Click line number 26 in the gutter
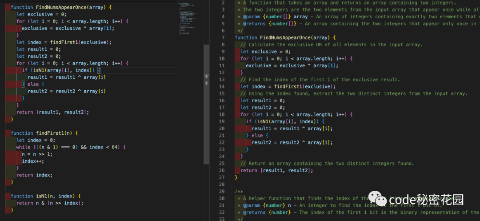480x221 pixels. [222, 170]
